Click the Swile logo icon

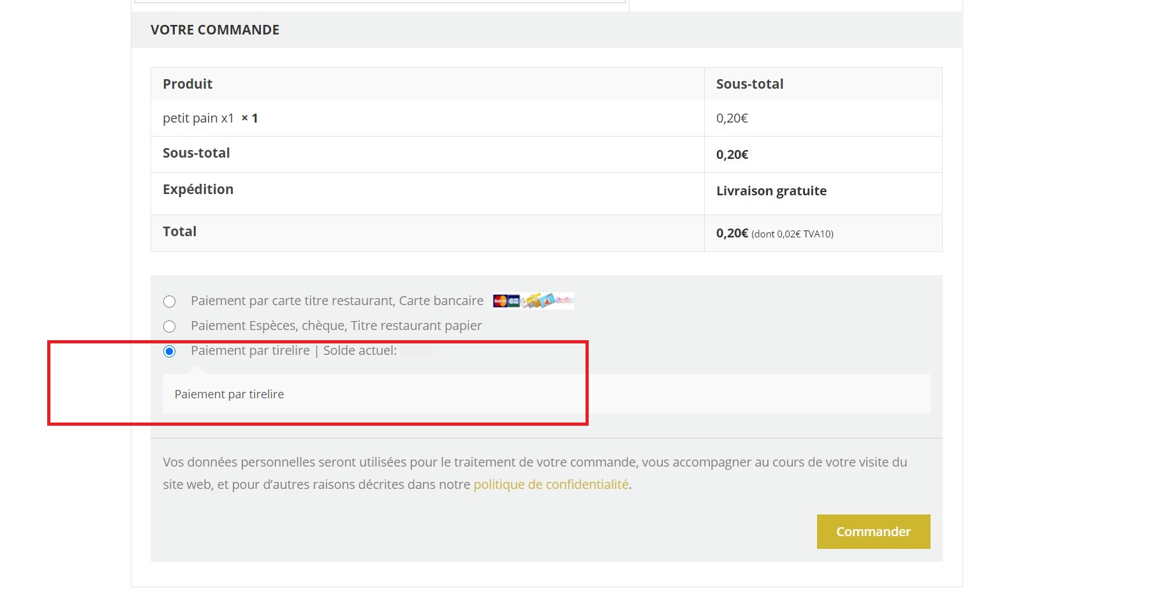[x=564, y=300]
